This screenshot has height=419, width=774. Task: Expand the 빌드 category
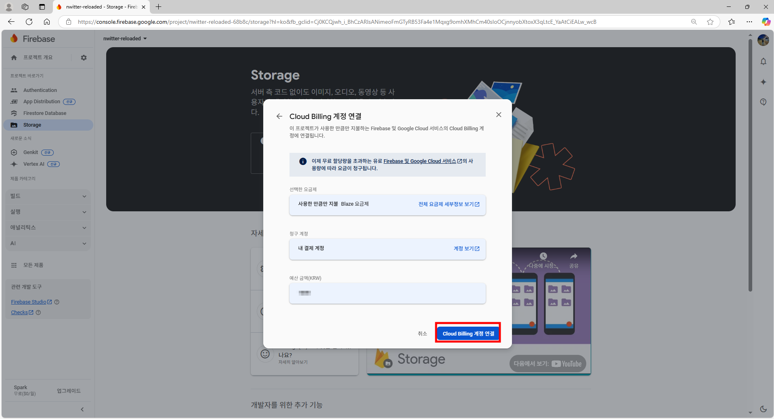pos(48,196)
